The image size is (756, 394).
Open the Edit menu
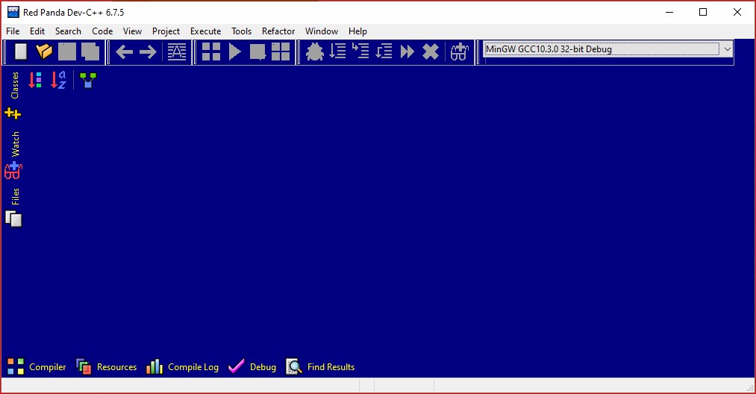click(x=37, y=31)
